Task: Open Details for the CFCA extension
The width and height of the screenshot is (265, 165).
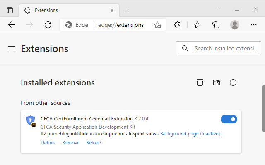Action: 48,143
